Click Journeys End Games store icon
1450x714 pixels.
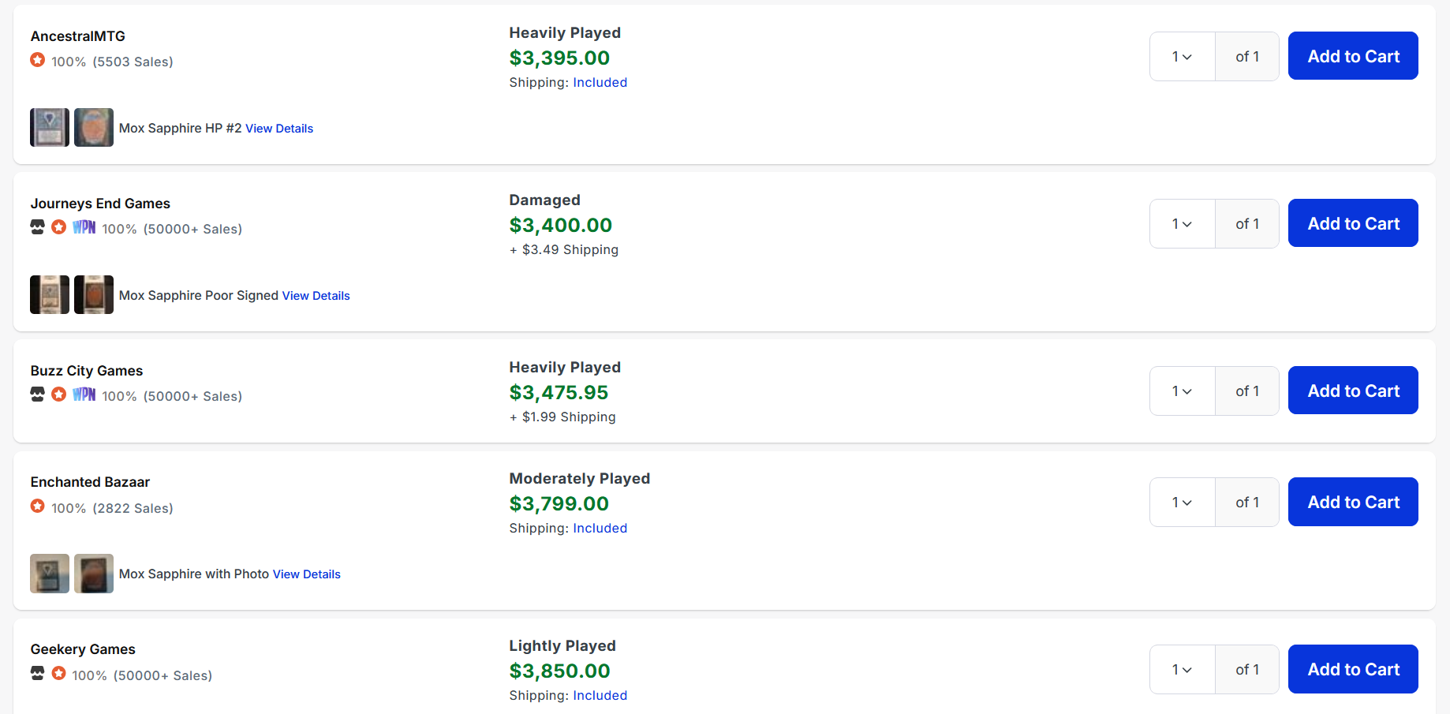(x=37, y=227)
